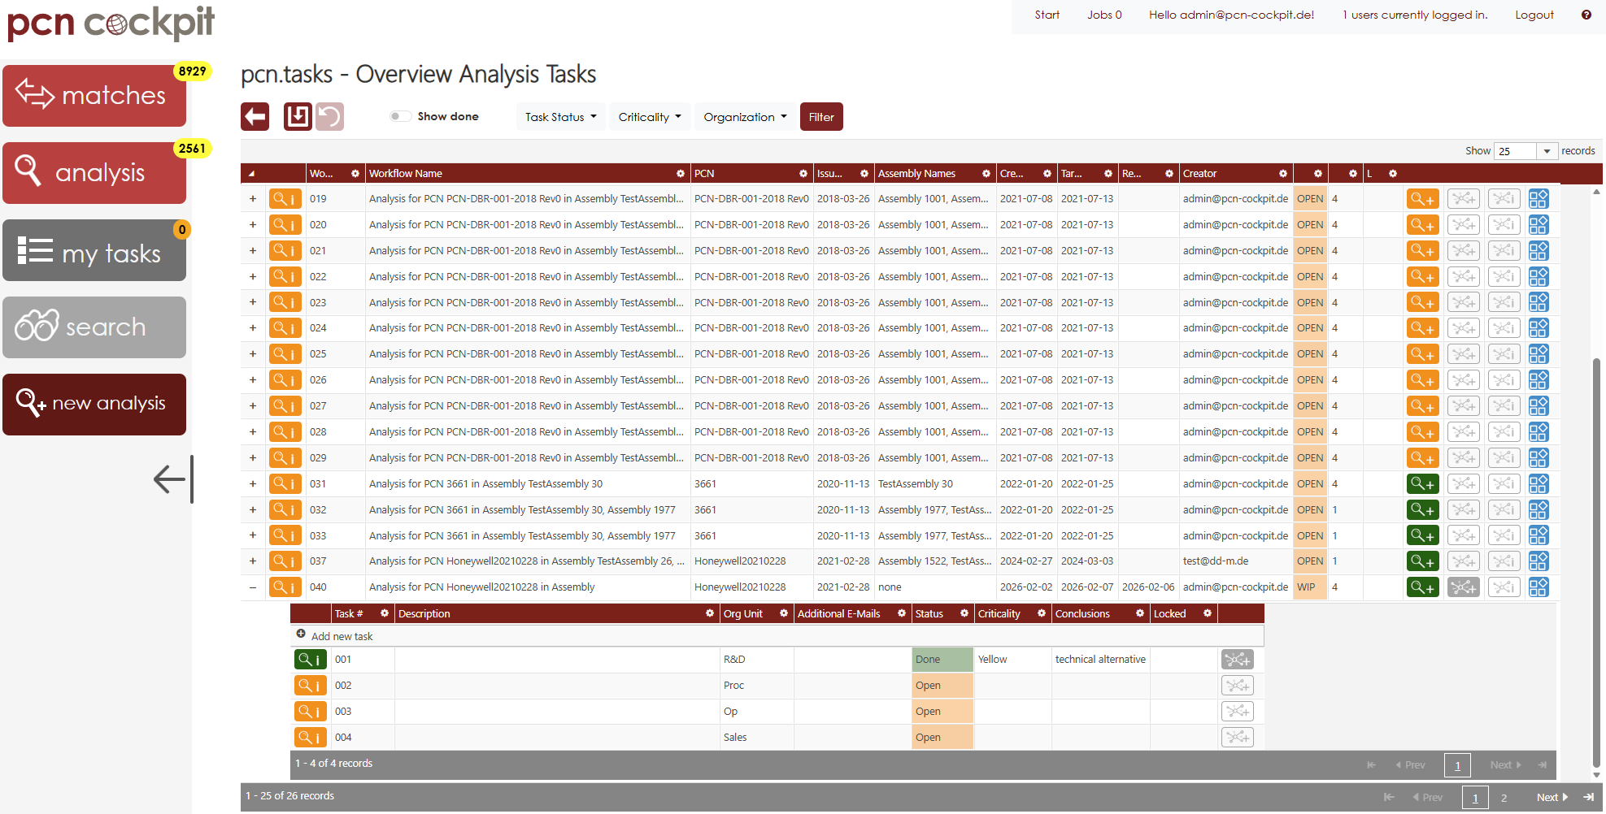Open details icon for task 002
1606x814 pixels.
pos(311,686)
